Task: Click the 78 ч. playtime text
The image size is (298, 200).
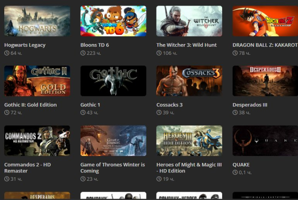Action: click(245, 53)
